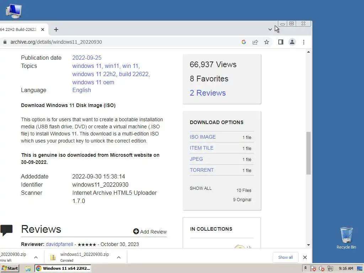Click the identifier windows11_20220930 value

click(100, 184)
